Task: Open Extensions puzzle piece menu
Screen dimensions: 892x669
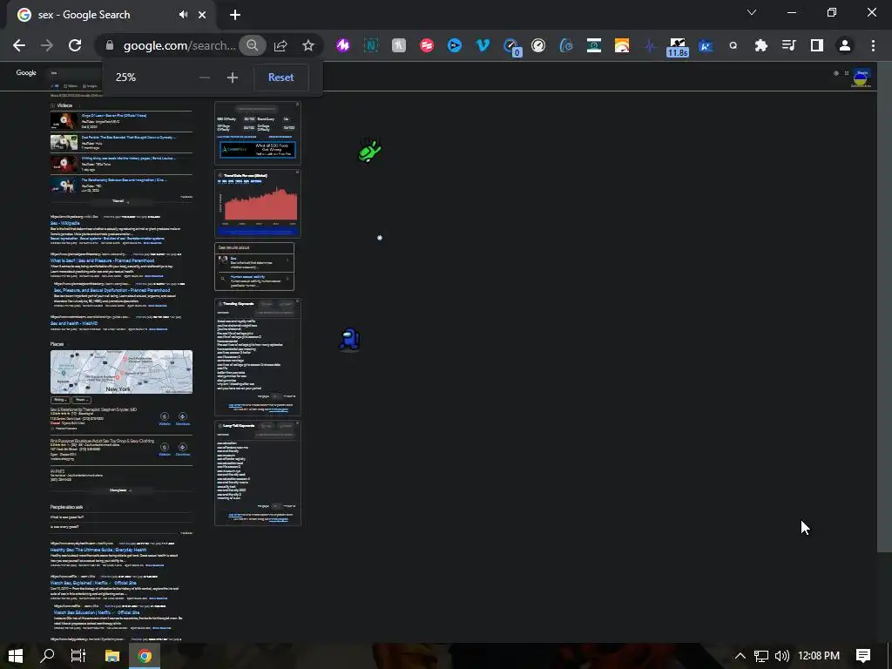Action: point(760,45)
